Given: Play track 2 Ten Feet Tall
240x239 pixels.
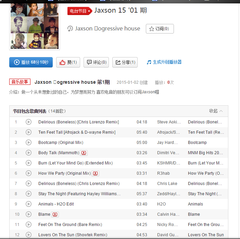Looking at the screenshot, I should click(x=28, y=132).
